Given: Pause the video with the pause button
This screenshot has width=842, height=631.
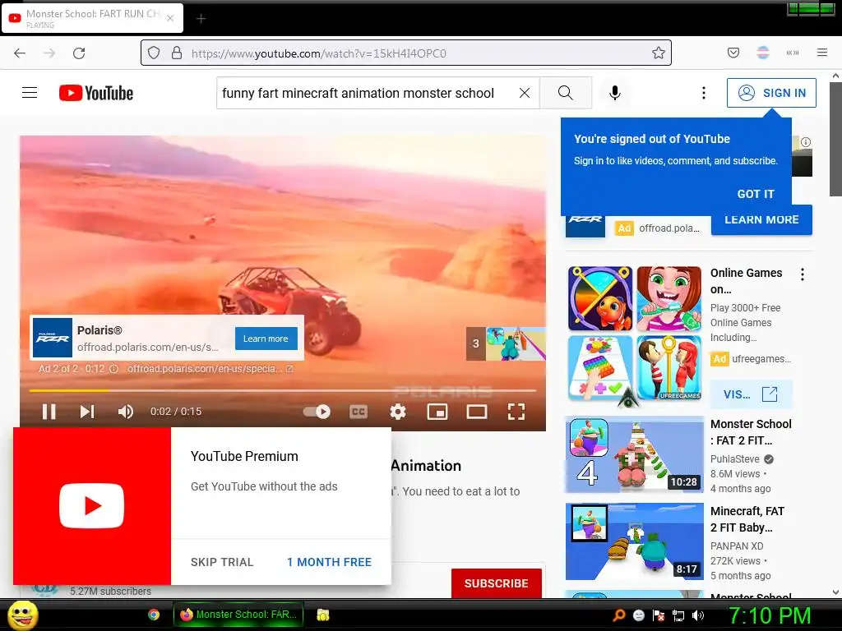Looking at the screenshot, I should (x=49, y=412).
